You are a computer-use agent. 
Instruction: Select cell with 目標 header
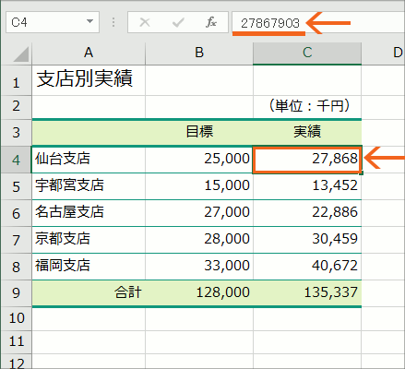pyautogui.click(x=199, y=133)
